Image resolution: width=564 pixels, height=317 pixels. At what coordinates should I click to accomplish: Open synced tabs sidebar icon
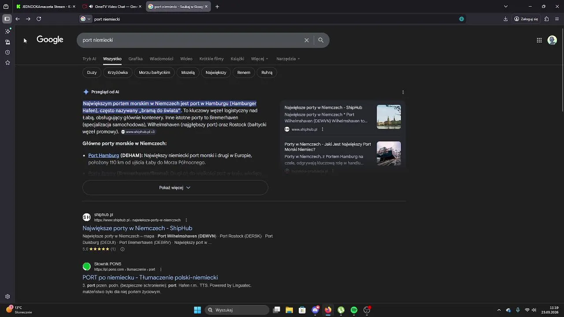7,42
